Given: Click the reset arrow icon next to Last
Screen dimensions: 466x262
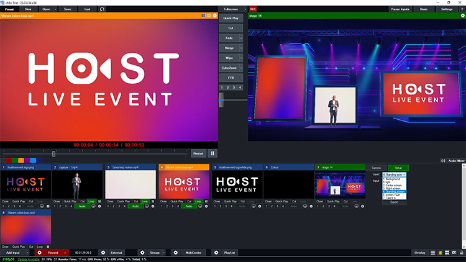Looking at the screenshot, I should click(x=102, y=9).
